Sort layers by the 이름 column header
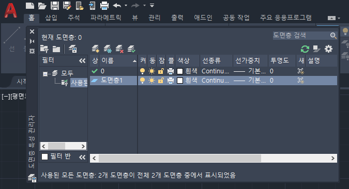Image resolution: width=349 pixels, height=189 pixels. pyautogui.click(x=118, y=61)
